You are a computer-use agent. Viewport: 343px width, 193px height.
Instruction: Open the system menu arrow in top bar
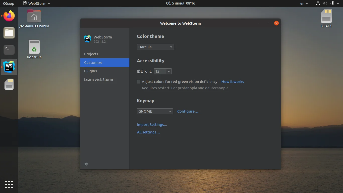pyautogui.click(x=338, y=4)
